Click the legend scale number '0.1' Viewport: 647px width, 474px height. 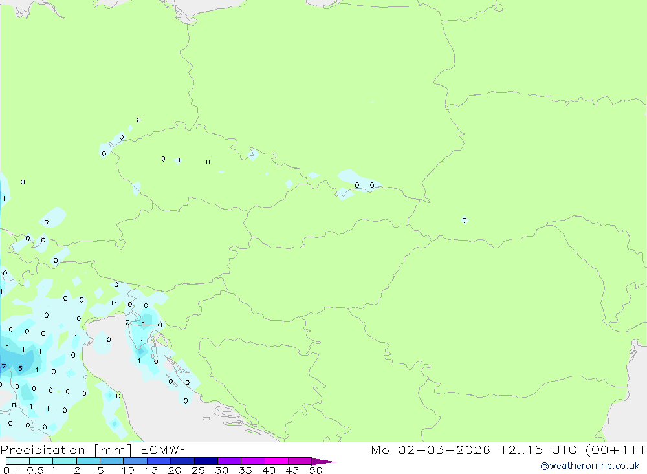11,470
